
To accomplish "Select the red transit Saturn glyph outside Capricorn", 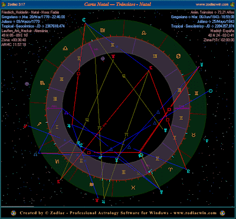I will tap(58, 182).
